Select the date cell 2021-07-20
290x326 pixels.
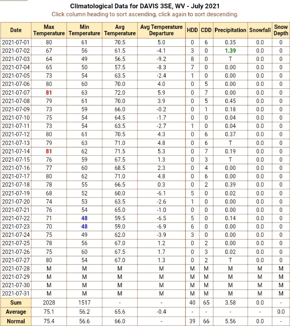[x=16, y=202]
